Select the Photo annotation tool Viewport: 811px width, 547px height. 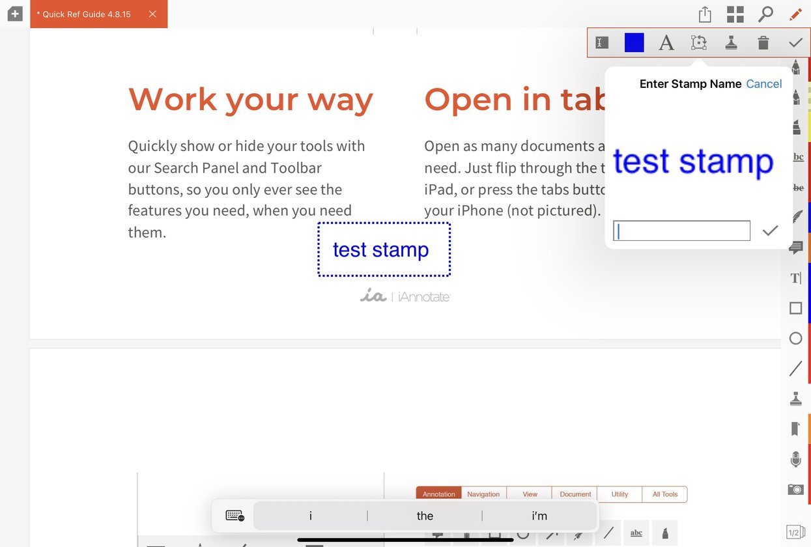tap(795, 489)
